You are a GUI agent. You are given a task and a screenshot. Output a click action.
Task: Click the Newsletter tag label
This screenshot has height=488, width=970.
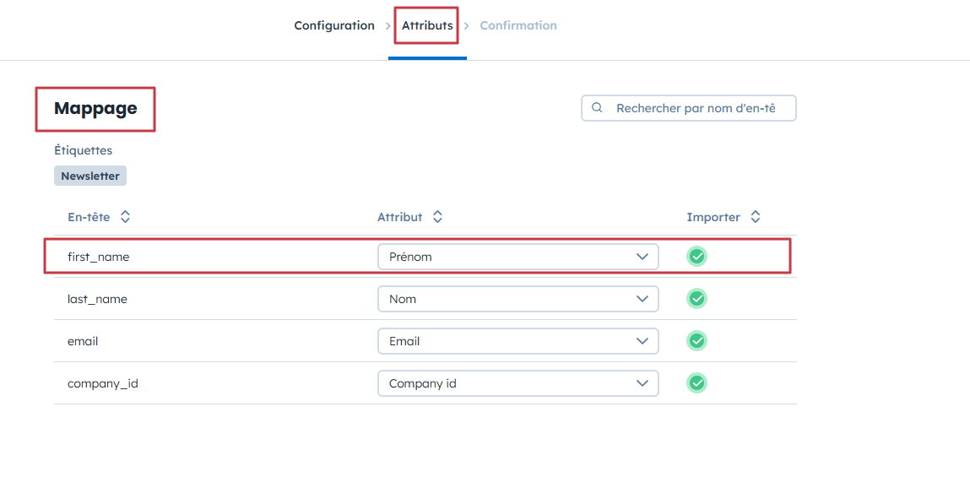point(90,176)
